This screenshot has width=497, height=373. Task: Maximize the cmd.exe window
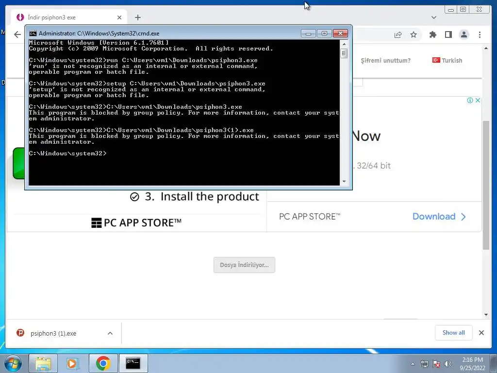point(324,34)
